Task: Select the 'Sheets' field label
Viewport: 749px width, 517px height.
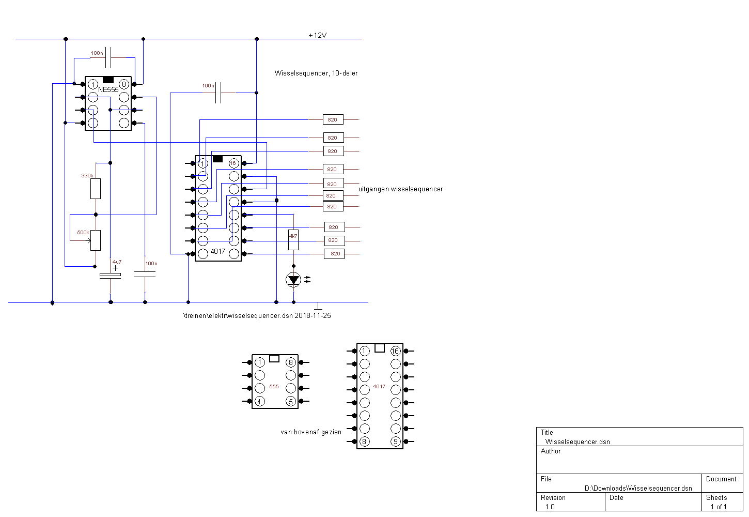Action: point(716,497)
